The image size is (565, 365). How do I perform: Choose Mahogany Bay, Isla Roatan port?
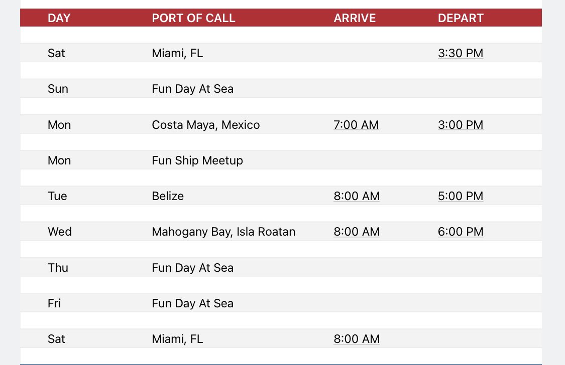(223, 232)
